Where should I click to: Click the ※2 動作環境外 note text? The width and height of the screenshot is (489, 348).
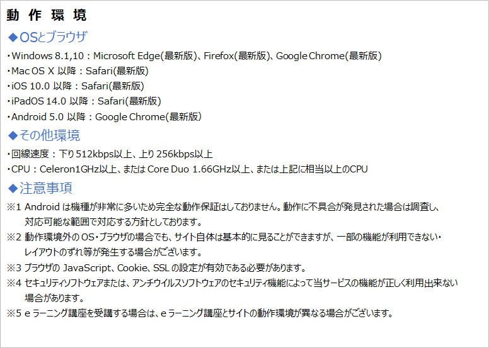click(x=224, y=245)
